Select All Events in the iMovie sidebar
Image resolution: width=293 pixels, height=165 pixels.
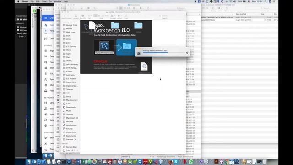tap(22, 30)
